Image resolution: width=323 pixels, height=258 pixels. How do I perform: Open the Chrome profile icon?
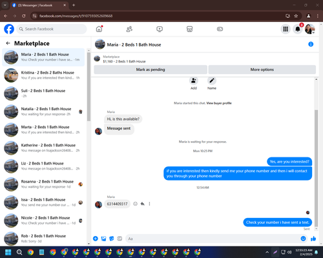(x=308, y=16)
